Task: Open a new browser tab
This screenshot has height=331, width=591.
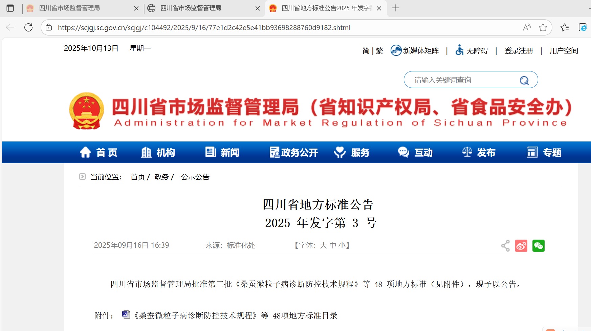Action: pos(396,8)
